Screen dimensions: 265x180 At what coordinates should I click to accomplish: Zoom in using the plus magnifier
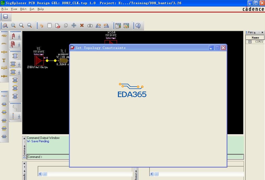point(21,25)
